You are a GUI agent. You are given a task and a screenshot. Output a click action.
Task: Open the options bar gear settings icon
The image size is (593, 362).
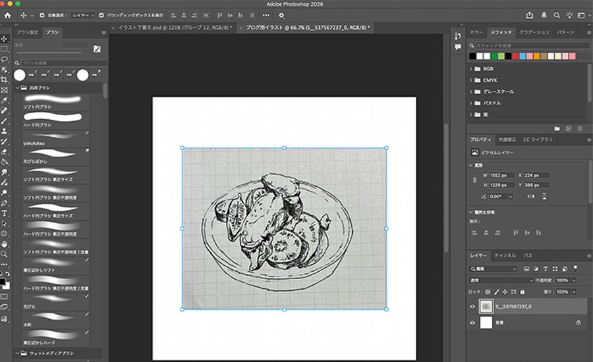(282, 14)
